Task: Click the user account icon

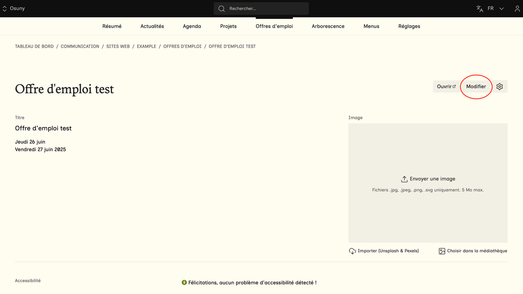Action: click(x=517, y=9)
